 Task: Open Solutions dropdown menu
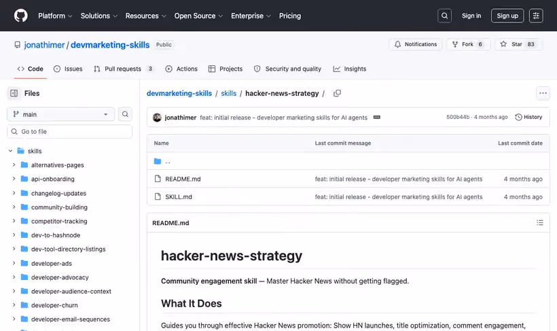pyautogui.click(x=98, y=16)
